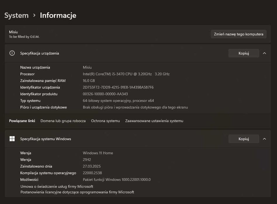Click the Identyfikator produktu value

[x=105, y=94]
